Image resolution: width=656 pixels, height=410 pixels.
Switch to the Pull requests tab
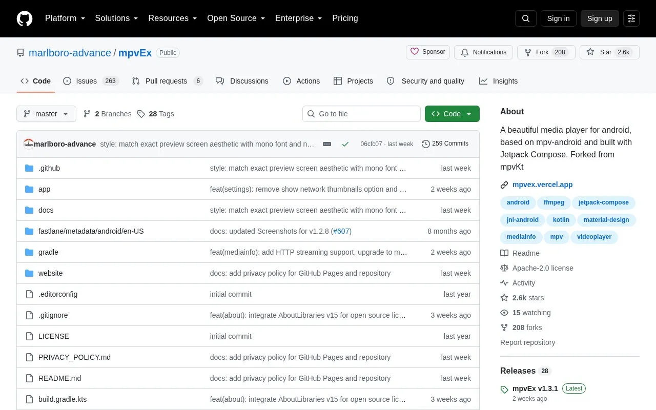(x=167, y=81)
